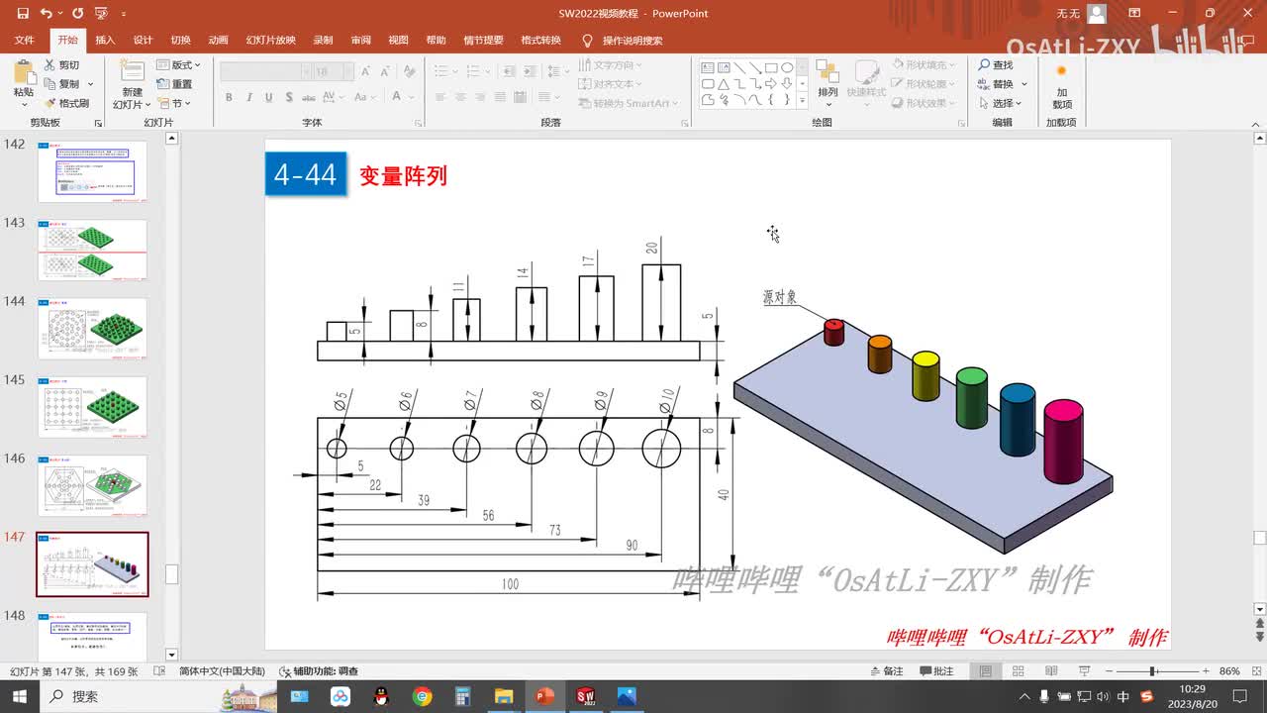Image resolution: width=1267 pixels, height=713 pixels.
Task: Expand the Copy (复制) dropdown arrow
Action: (x=91, y=84)
